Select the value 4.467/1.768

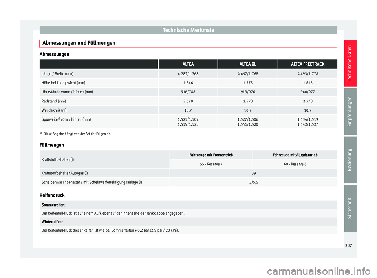click(x=248, y=74)
